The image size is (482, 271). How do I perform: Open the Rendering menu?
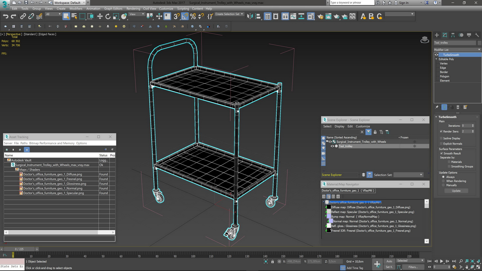point(133,9)
